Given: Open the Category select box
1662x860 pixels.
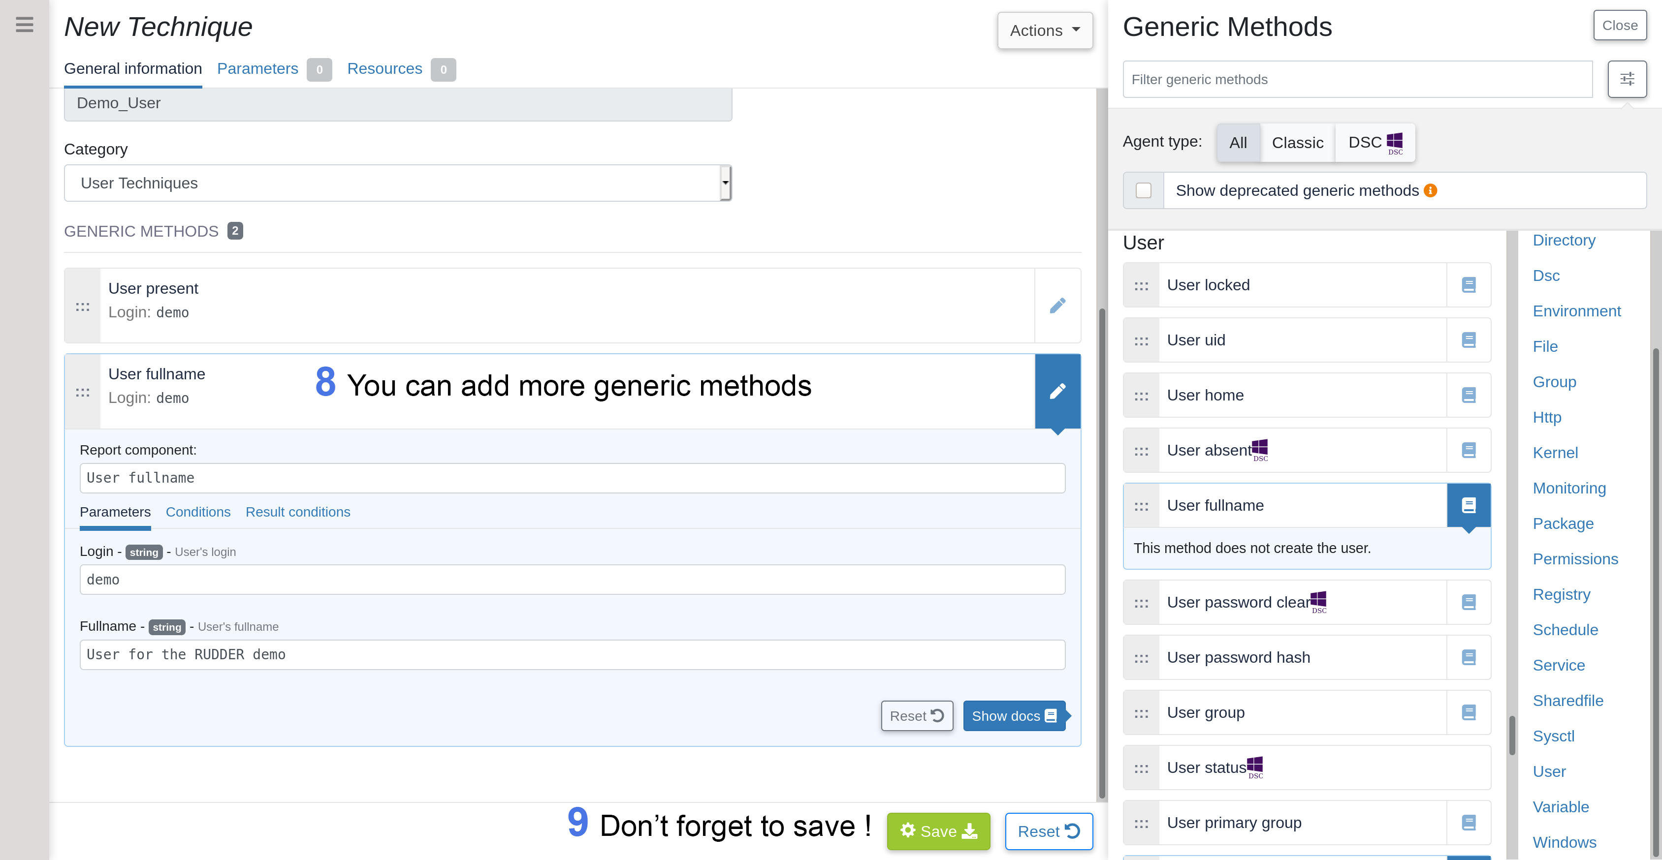Looking at the screenshot, I should point(397,183).
